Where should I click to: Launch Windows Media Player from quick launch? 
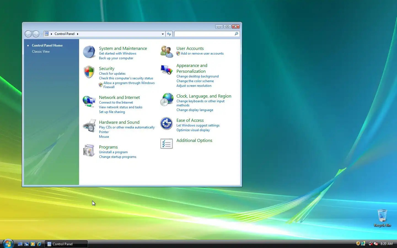tap(33, 244)
